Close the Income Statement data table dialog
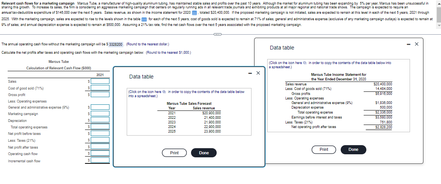This screenshot has height=184, width=441. click(416, 44)
